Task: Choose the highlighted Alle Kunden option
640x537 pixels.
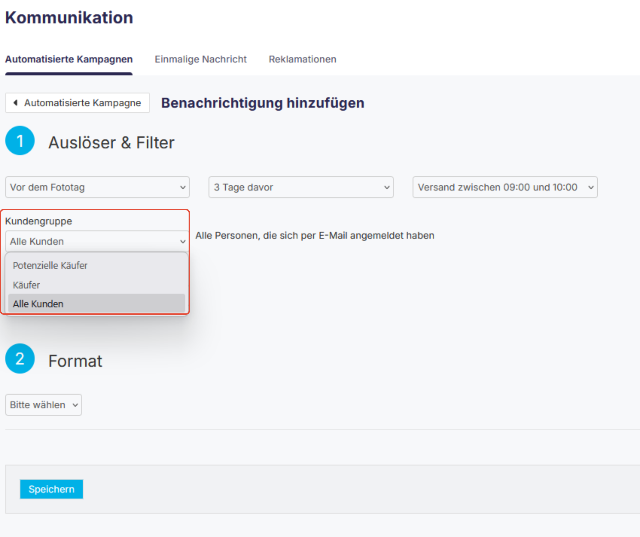Action: coord(97,304)
